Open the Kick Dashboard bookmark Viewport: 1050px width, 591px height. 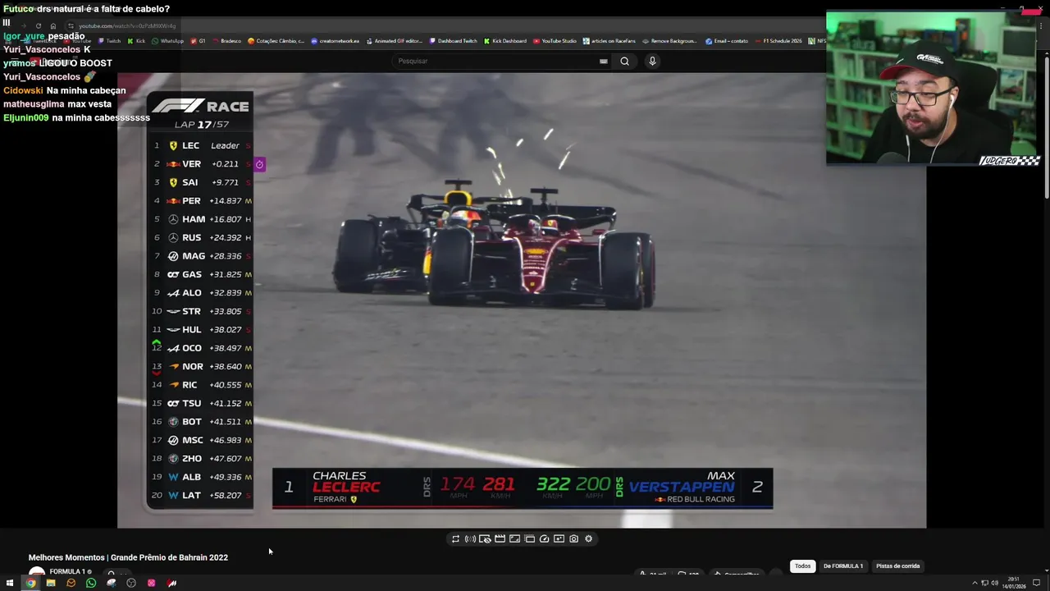tap(506, 41)
